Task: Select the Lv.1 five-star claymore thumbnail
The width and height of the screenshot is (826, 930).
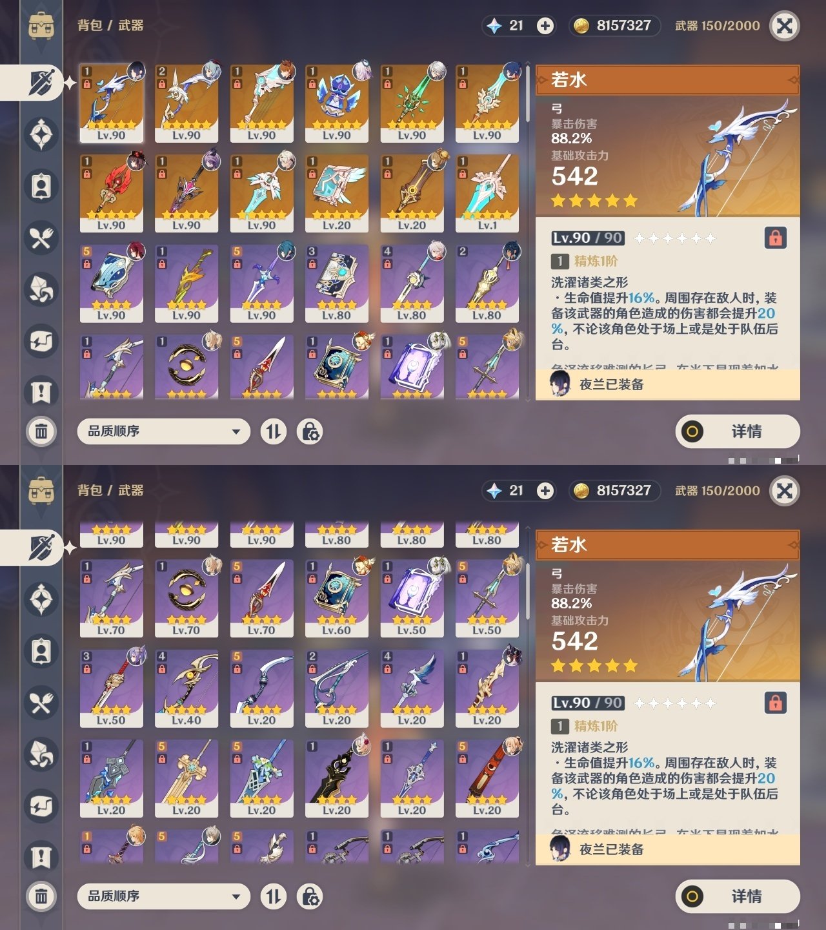Action: [x=487, y=193]
